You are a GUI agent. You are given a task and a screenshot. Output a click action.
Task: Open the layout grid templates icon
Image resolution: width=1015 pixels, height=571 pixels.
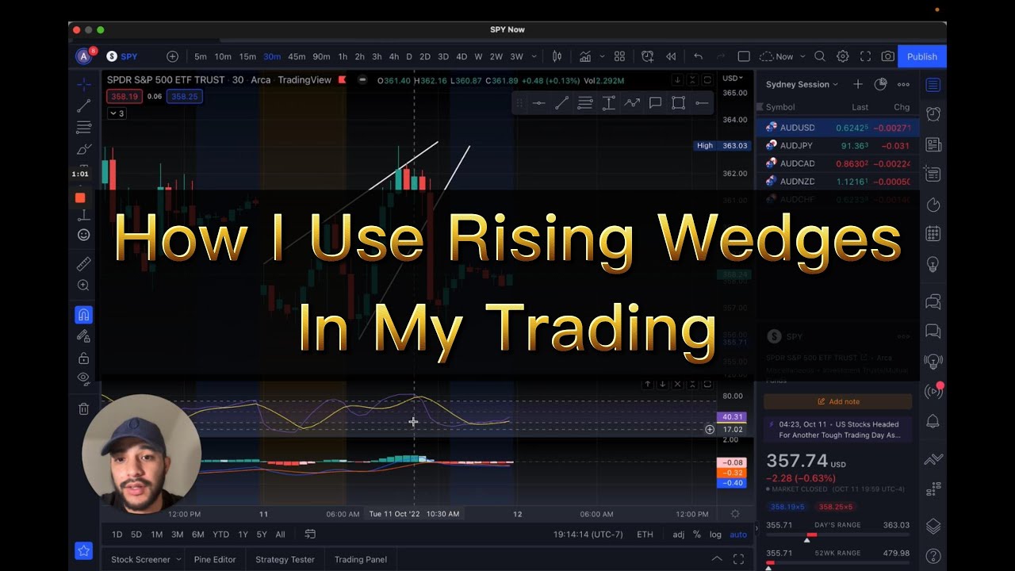[x=619, y=56]
